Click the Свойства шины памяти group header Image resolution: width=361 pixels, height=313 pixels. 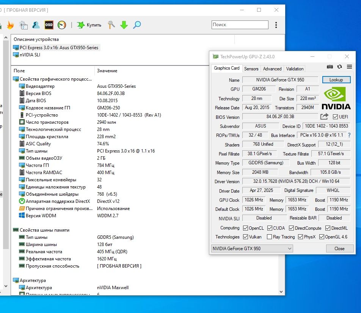(41, 230)
